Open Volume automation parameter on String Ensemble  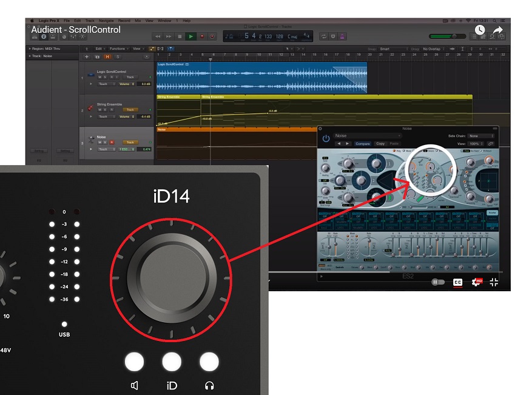126,116
